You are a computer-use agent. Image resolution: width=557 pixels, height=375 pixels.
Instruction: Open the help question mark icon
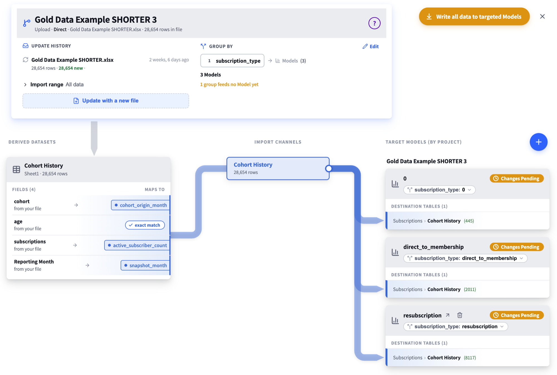tap(374, 23)
